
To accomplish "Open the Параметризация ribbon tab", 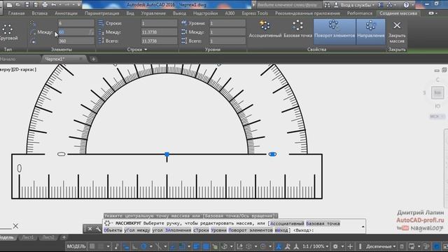I will tap(101, 13).
